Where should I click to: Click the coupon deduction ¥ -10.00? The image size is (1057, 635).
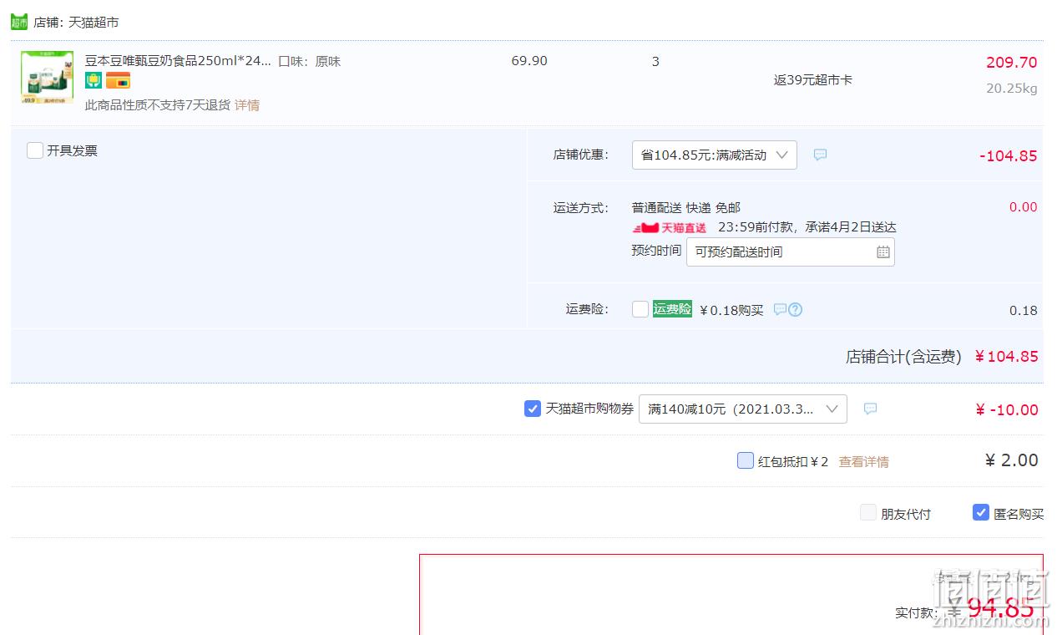(1007, 409)
